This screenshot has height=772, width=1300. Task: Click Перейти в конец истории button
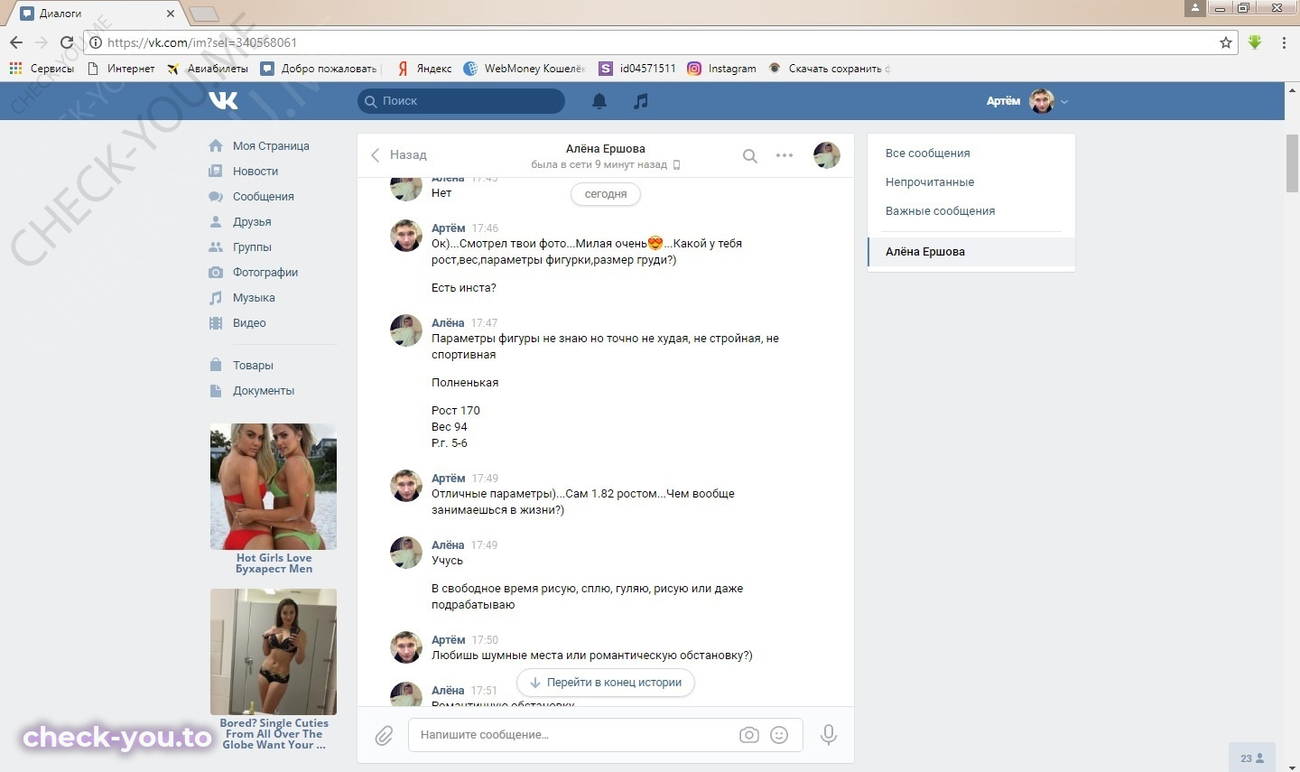[606, 683]
